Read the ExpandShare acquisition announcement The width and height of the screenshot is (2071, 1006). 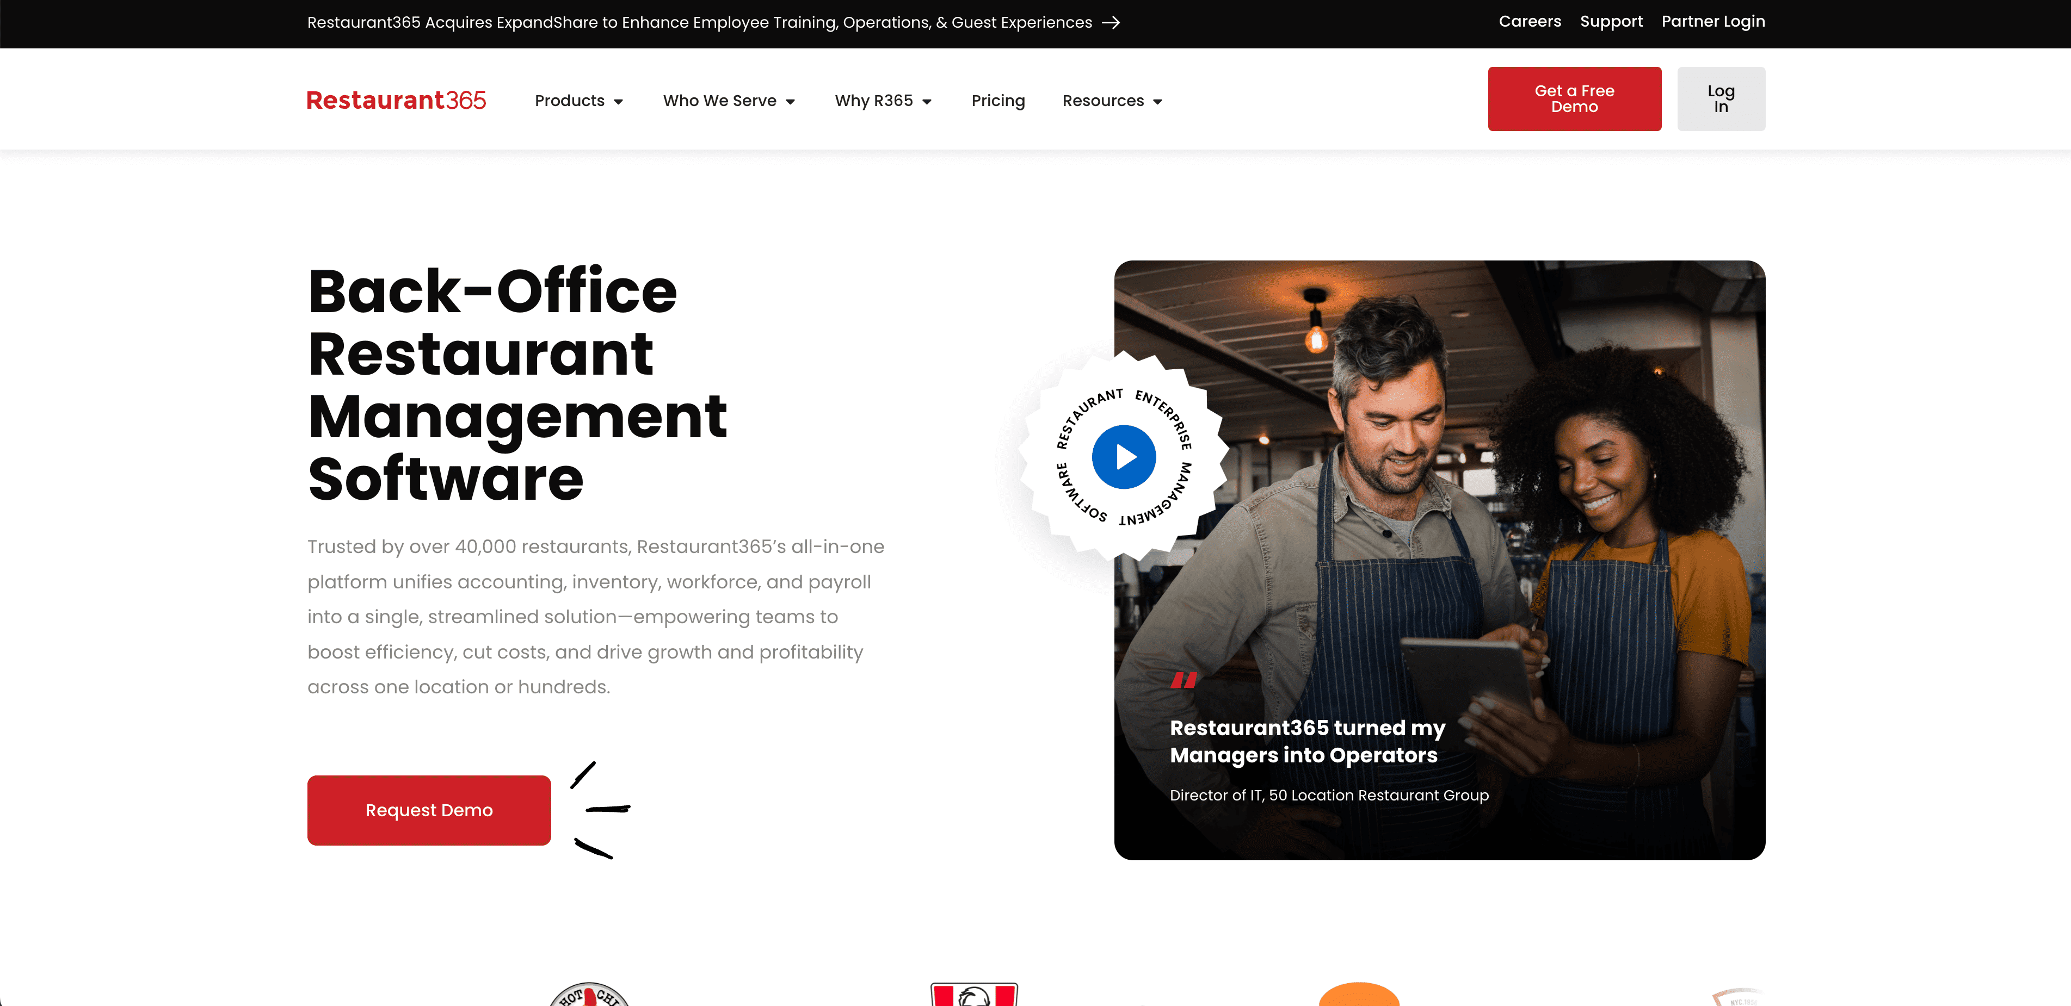point(699,22)
